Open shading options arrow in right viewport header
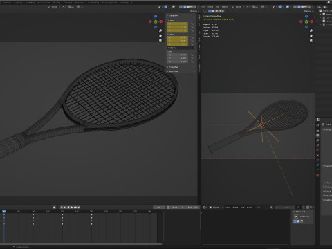Screen dimensions: 332x249 pyautogui.click(x=312, y=7)
